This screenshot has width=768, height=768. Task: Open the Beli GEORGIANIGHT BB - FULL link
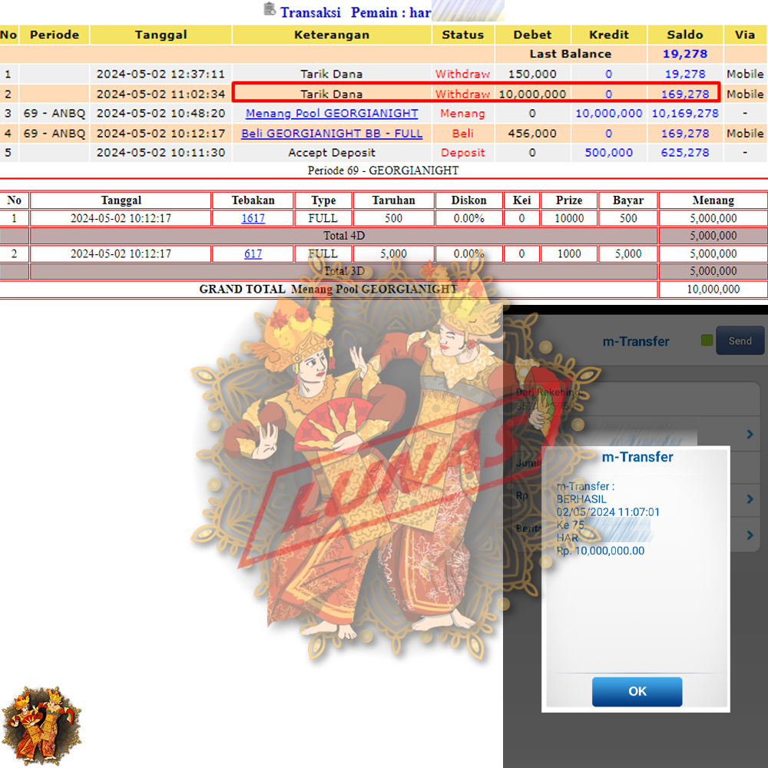coord(332,133)
